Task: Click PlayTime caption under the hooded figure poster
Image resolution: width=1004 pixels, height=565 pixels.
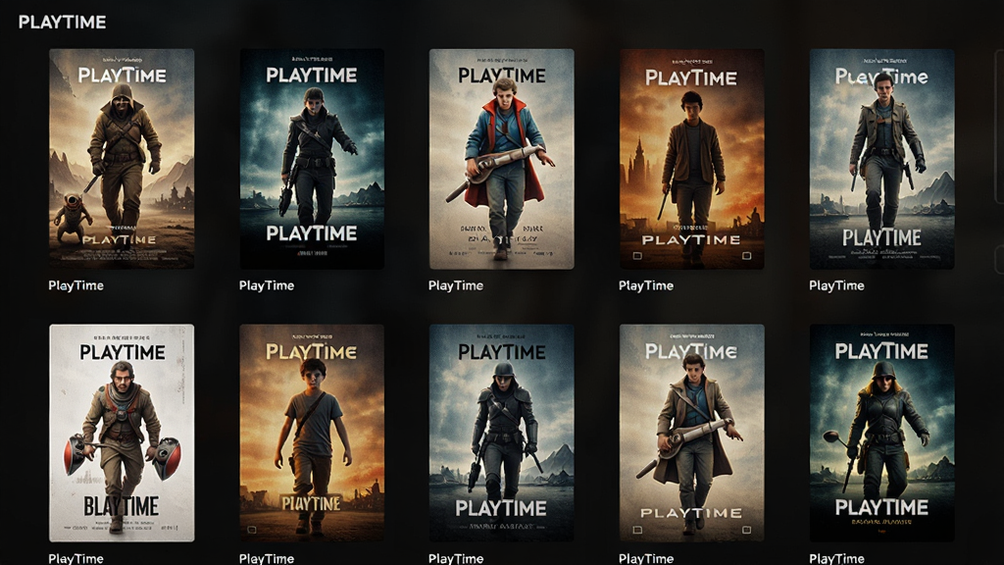Action: tap(76, 285)
